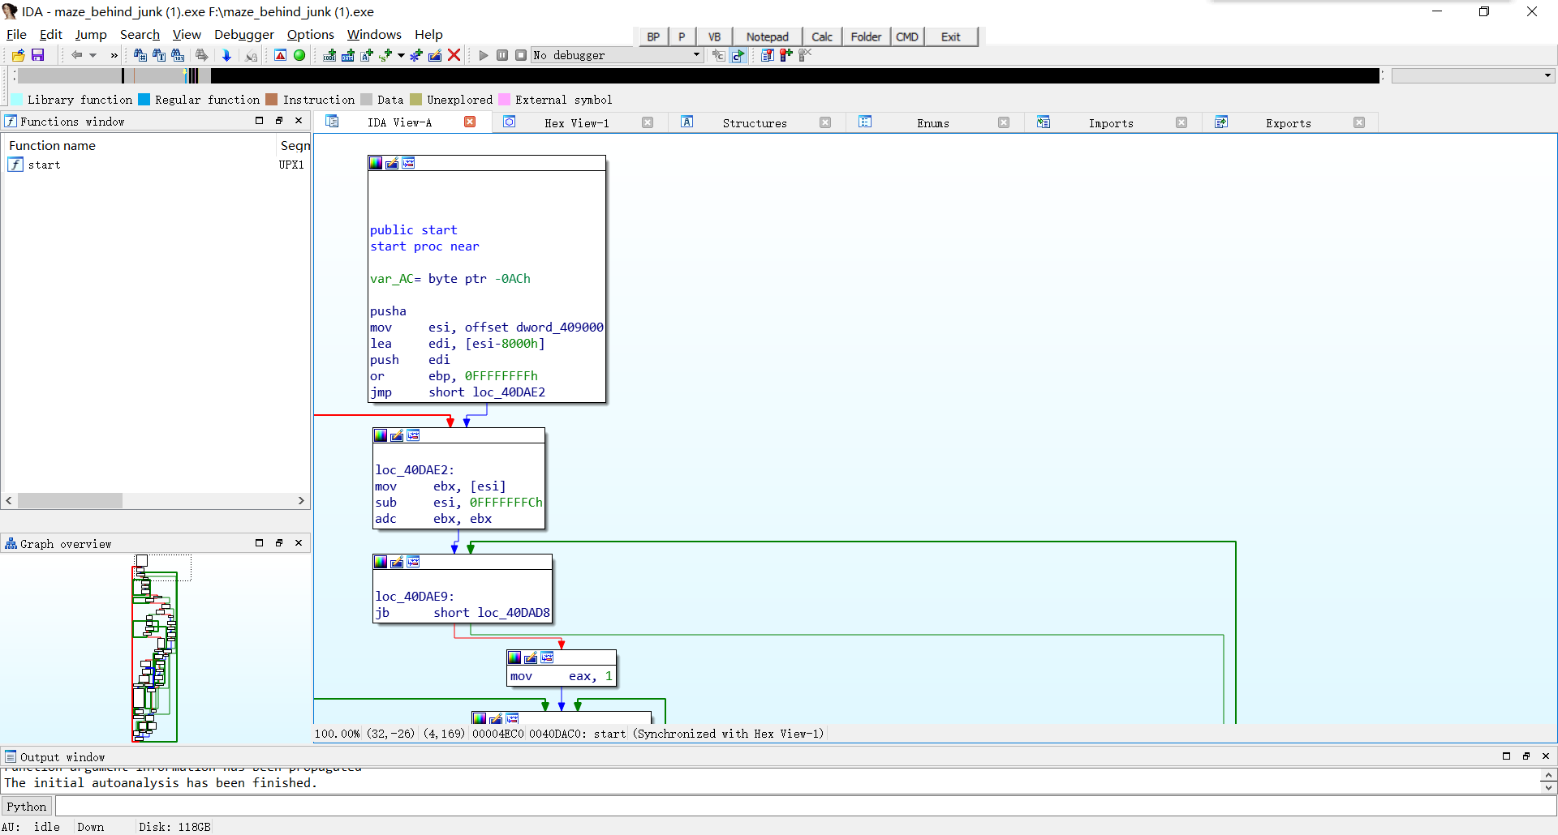
Task: Open the File menu
Action: pyautogui.click(x=16, y=34)
